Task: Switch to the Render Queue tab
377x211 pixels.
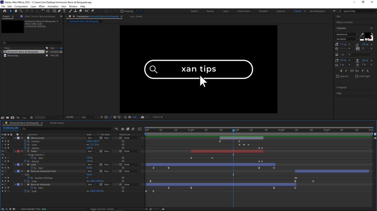Action: coord(57,123)
